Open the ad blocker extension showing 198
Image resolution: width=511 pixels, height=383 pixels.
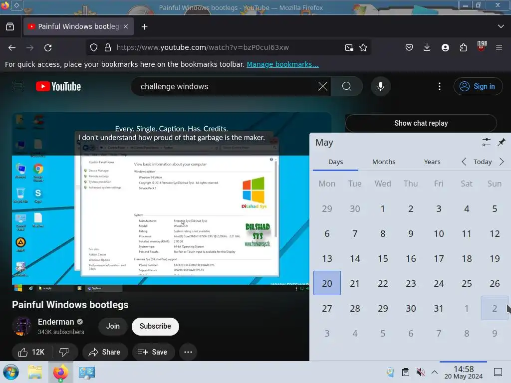(482, 47)
